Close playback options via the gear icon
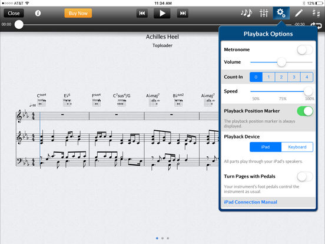This screenshot has height=244, width=325. (281, 13)
